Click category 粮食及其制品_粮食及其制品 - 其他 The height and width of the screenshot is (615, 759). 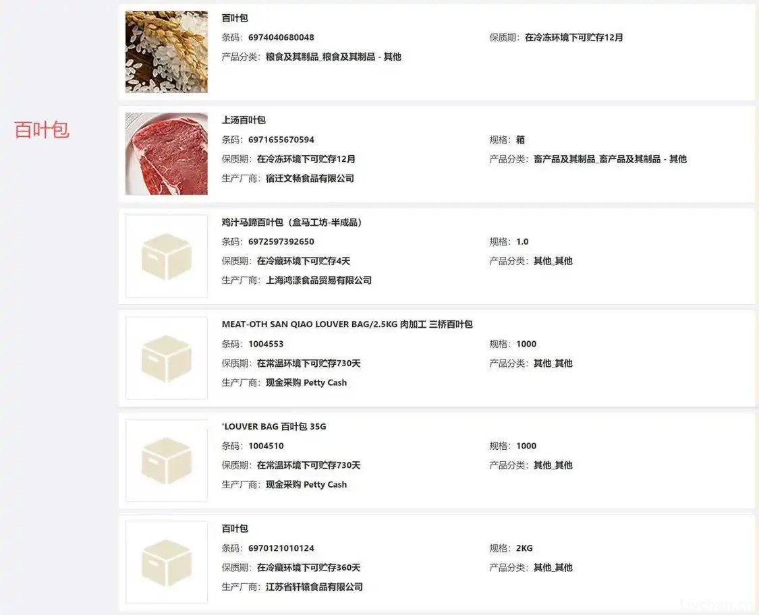click(x=333, y=57)
